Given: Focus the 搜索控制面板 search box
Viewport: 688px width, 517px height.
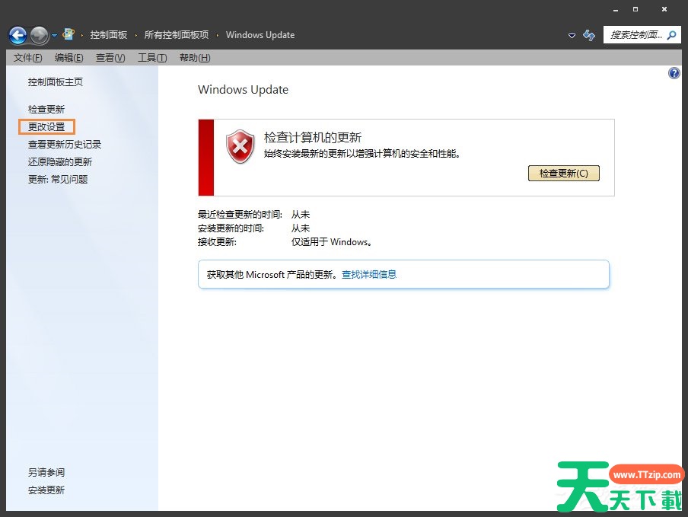Looking at the screenshot, I should pos(633,35).
